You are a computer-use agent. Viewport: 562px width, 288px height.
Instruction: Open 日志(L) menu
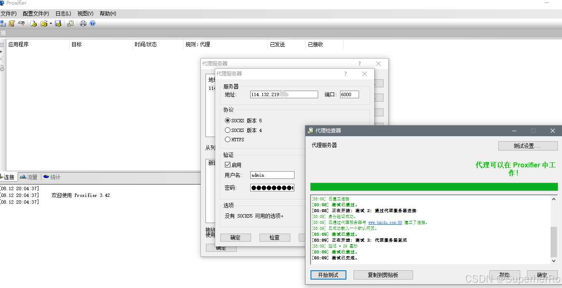point(63,13)
